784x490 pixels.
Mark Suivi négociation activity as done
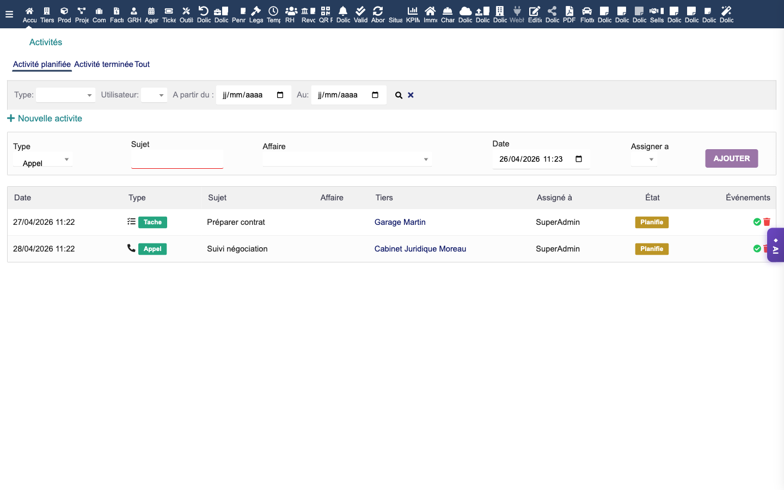(x=757, y=249)
